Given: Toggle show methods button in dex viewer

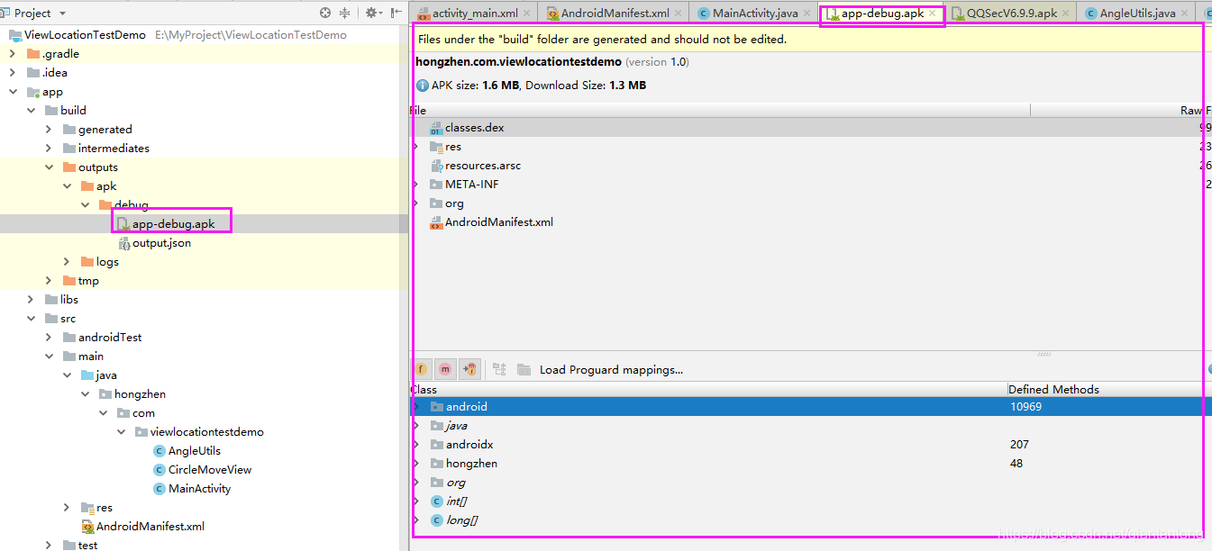Looking at the screenshot, I should click(x=445, y=369).
